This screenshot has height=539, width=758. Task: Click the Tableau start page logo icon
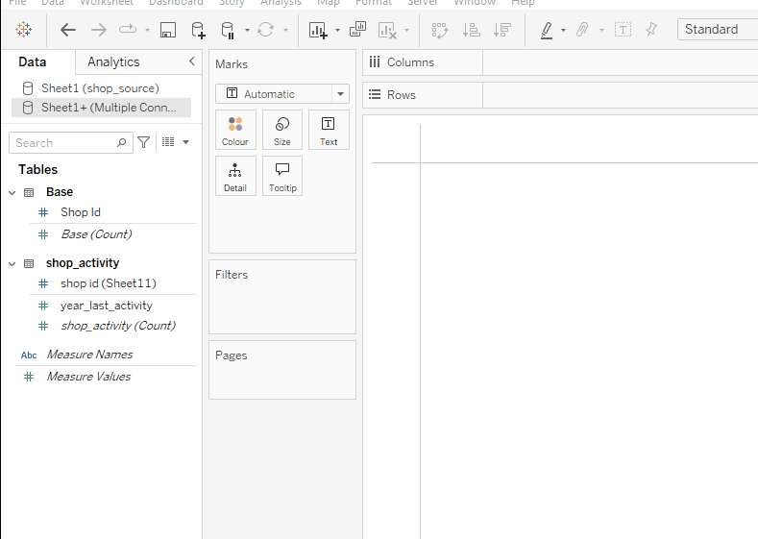pos(24,30)
